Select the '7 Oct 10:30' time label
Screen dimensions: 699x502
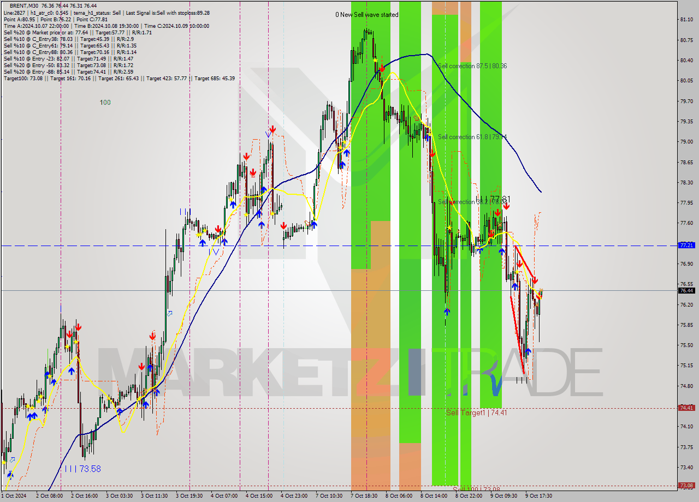point(329,496)
